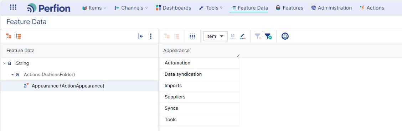Collapse the Actions (ActionsFolder) node
The image size is (402, 131).
(12, 74)
